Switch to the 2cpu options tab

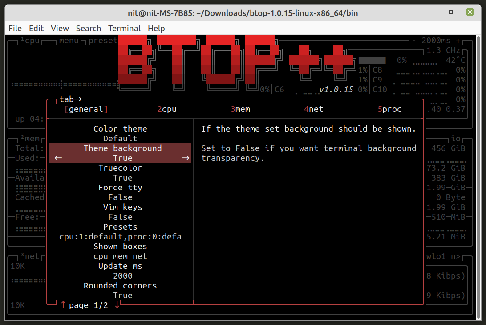point(167,109)
